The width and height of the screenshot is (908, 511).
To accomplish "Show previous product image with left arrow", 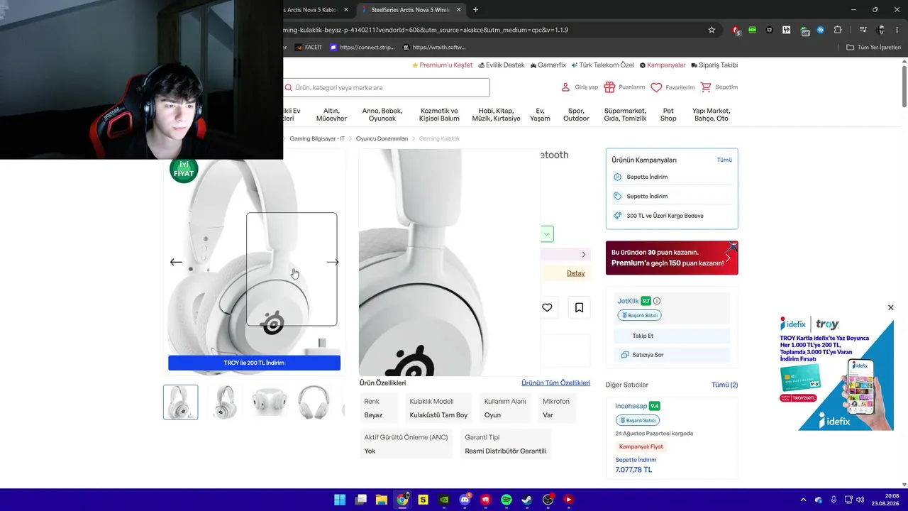I will click(x=176, y=262).
